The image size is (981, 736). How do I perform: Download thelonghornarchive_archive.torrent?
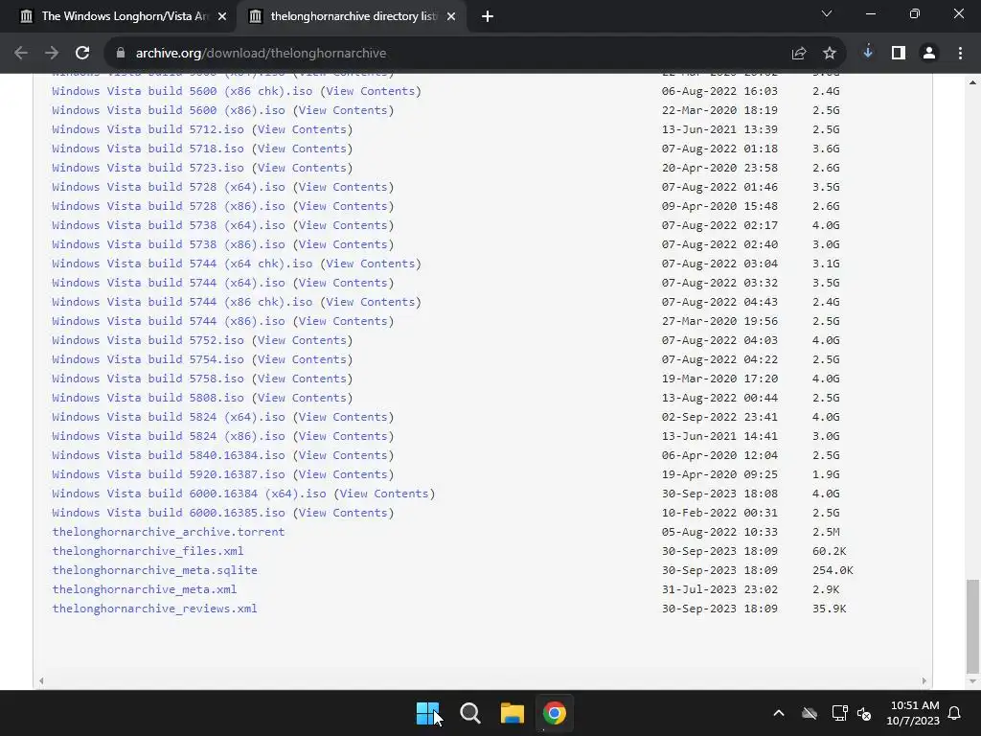pos(169,532)
